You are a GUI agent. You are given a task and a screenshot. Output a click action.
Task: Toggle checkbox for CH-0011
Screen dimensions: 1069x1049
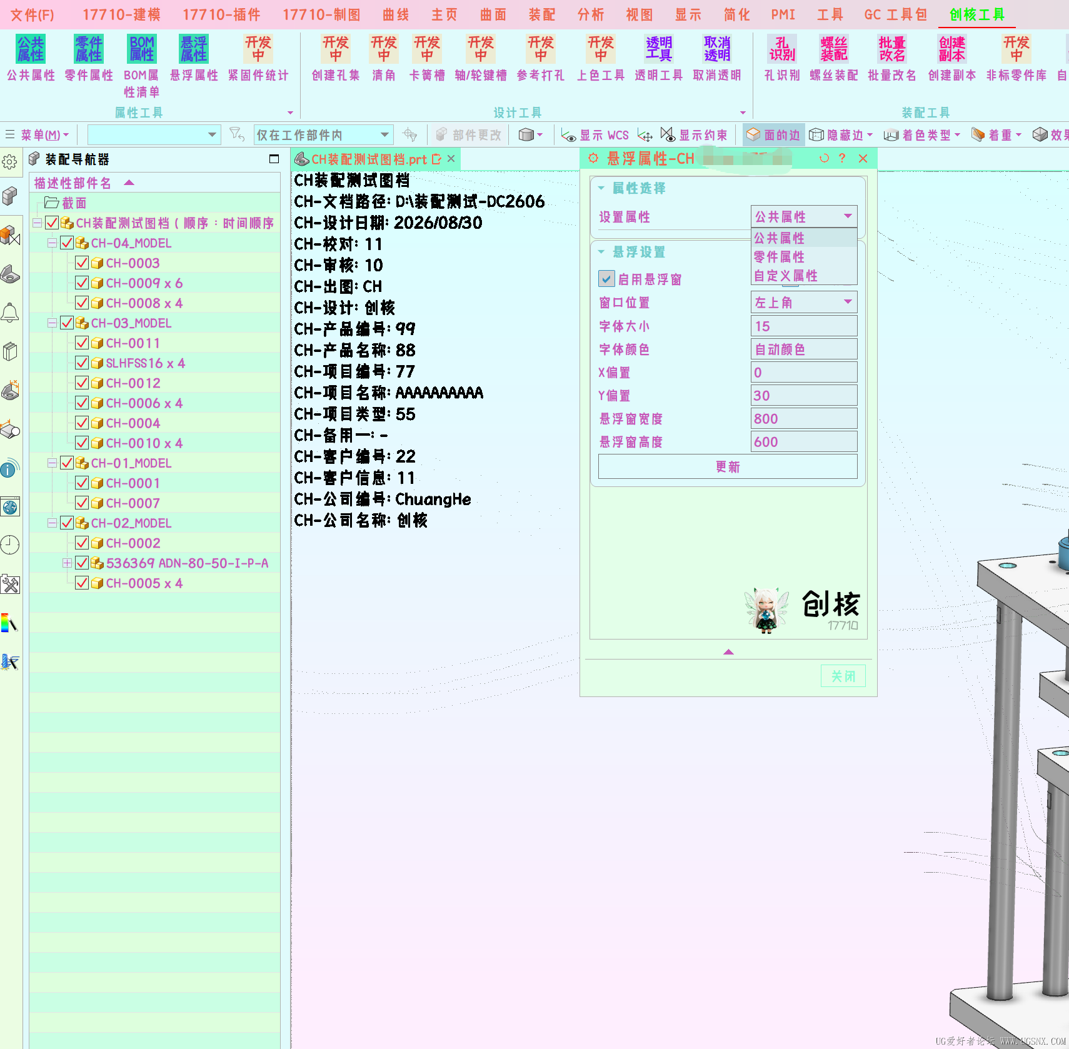[x=81, y=343]
